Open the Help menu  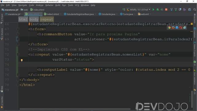click(x=93, y=5)
